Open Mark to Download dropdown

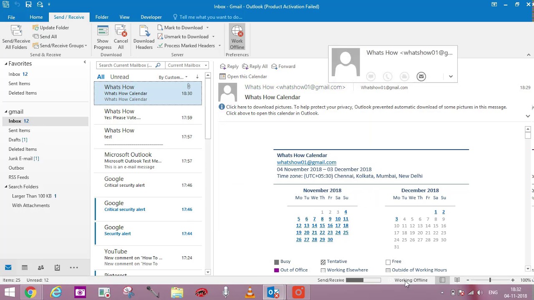[207, 27]
